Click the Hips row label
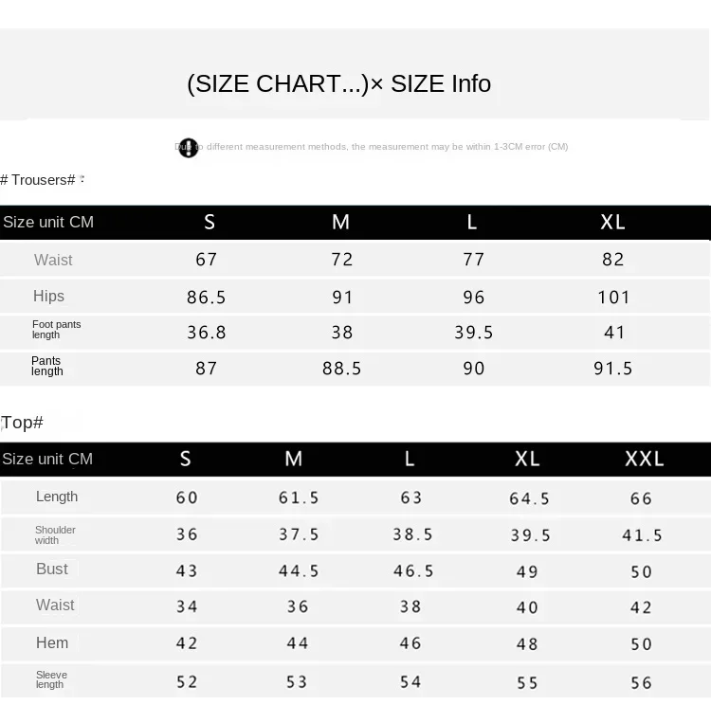Image resolution: width=711 pixels, height=723 pixels. 48,296
